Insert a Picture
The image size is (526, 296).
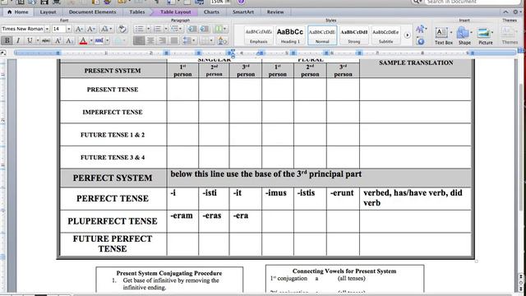click(x=486, y=36)
